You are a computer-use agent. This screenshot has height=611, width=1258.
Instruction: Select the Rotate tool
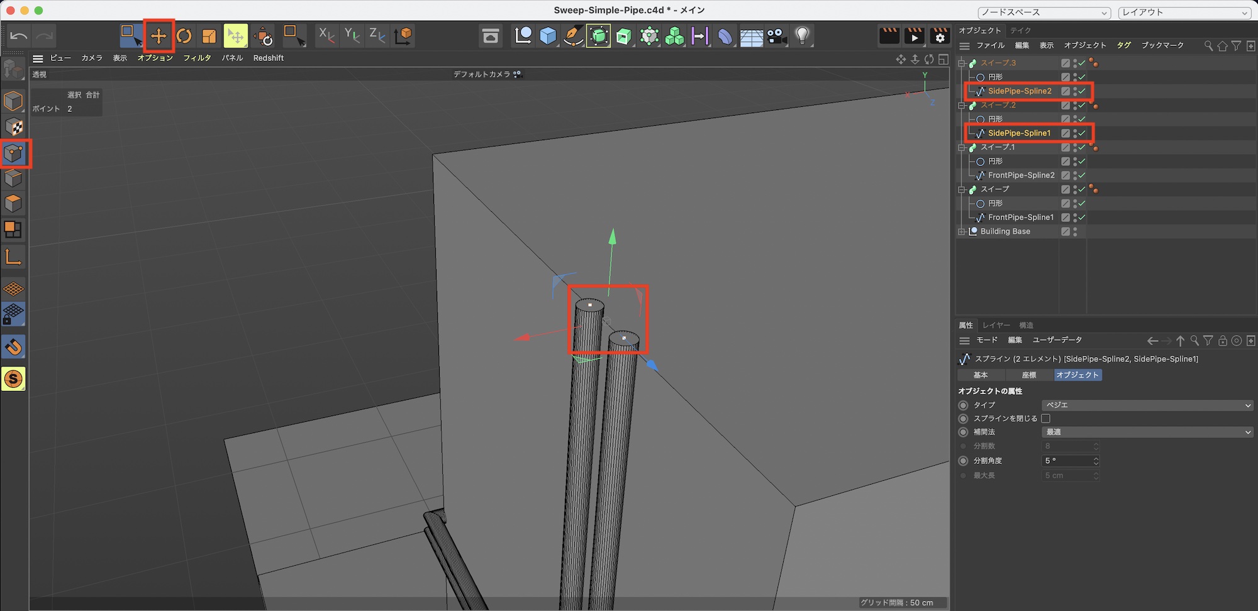[x=184, y=36]
